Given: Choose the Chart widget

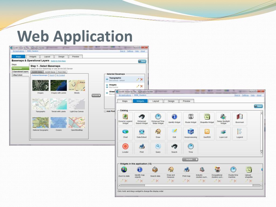Looking at the screenshot, I should tap(125, 134).
